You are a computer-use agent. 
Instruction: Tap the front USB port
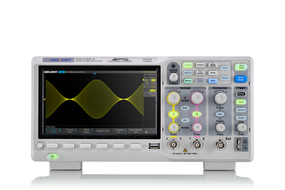point(154,146)
